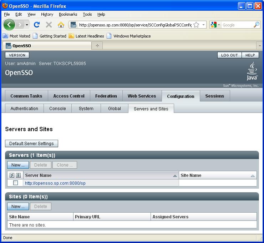
Task: Switch to the Common Tasks tab
Action: click(26, 96)
